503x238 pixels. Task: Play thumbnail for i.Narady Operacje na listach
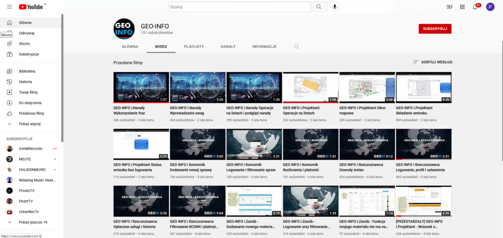(x=254, y=87)
